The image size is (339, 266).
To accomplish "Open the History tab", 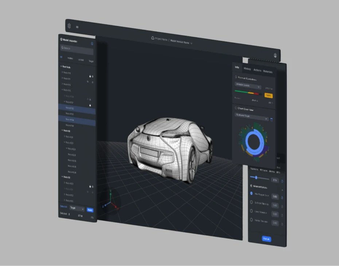I will coord(247,69).
